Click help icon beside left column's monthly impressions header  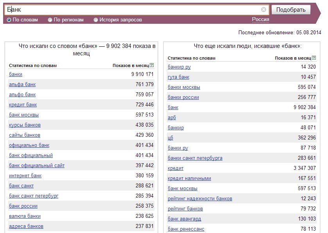(x=152, y=65)
